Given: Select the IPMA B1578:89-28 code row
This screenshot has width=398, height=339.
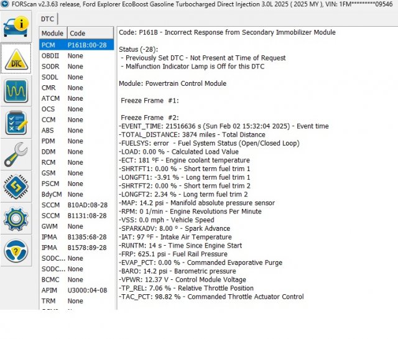Looking at the screenshot, I should (x=76, y=248).
